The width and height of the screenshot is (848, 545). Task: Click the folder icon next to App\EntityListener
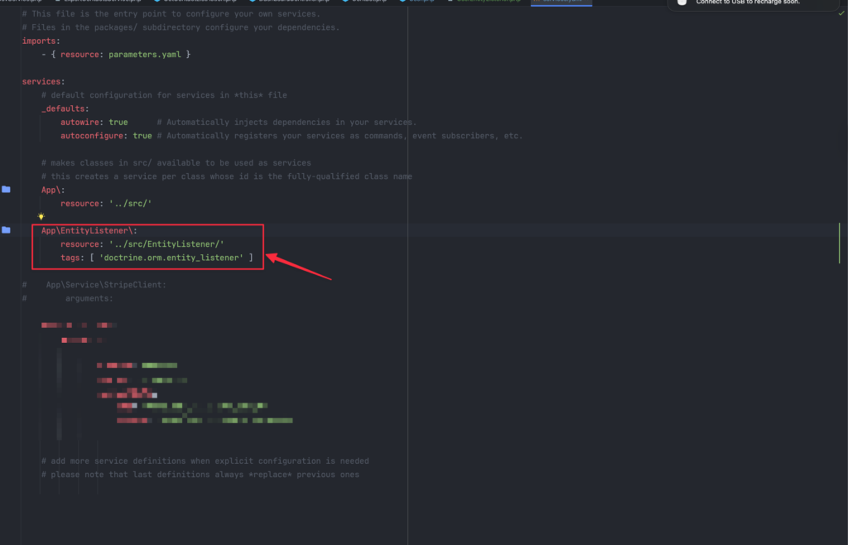(x=6, y=230)
